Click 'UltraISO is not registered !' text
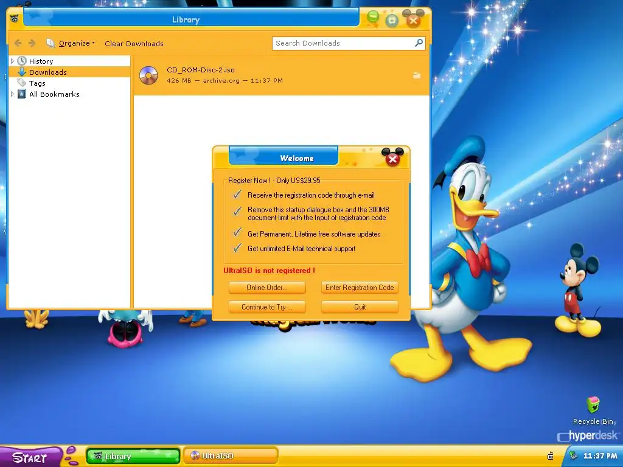623x467 pixels. coord(270,271)
